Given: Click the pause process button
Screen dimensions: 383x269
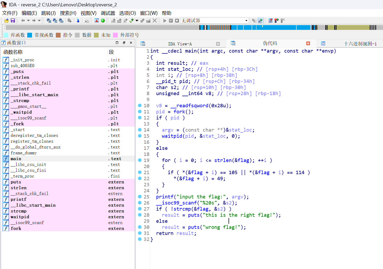Looking at the screenshot, I should (x=171, y=21).
